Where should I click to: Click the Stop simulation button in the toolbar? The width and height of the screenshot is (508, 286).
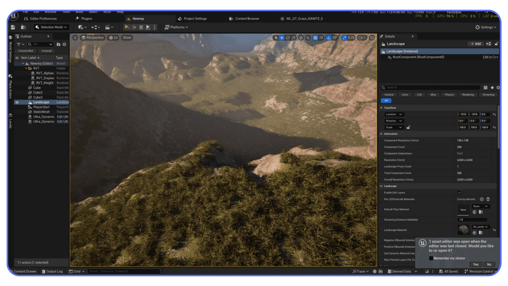tap(141, 27)
